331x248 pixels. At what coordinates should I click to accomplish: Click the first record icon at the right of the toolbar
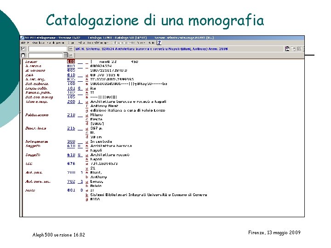pos(287,49)
